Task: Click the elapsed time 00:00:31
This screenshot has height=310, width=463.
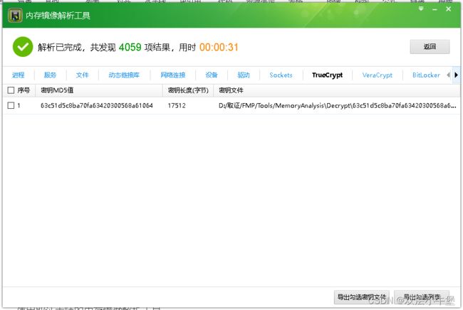Action: 219,47
